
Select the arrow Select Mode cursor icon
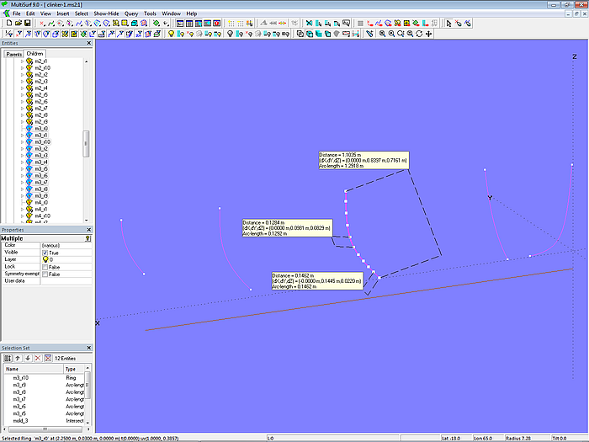pos(448,24)
